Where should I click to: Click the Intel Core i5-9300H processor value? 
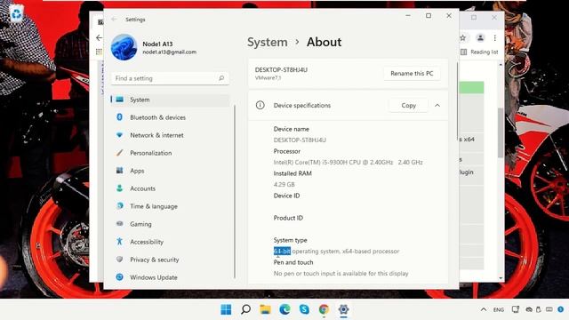pos(348,162)
